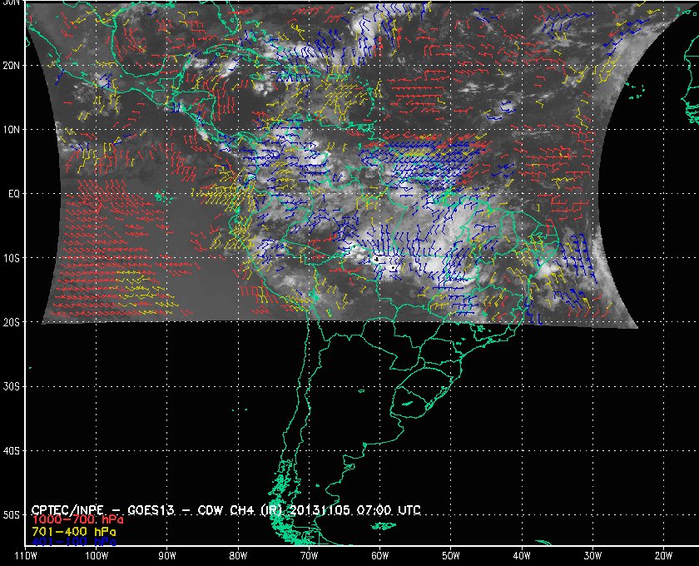Click the 50W longitude label
This screenshot has width=699, height=566.
tap(451, 556)
